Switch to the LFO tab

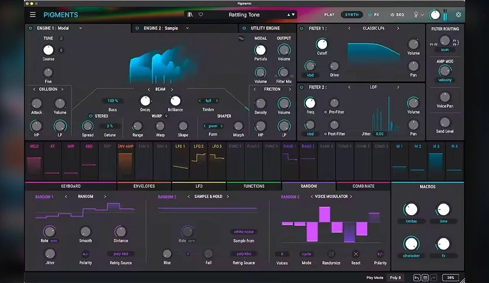[x=199, y=186]
